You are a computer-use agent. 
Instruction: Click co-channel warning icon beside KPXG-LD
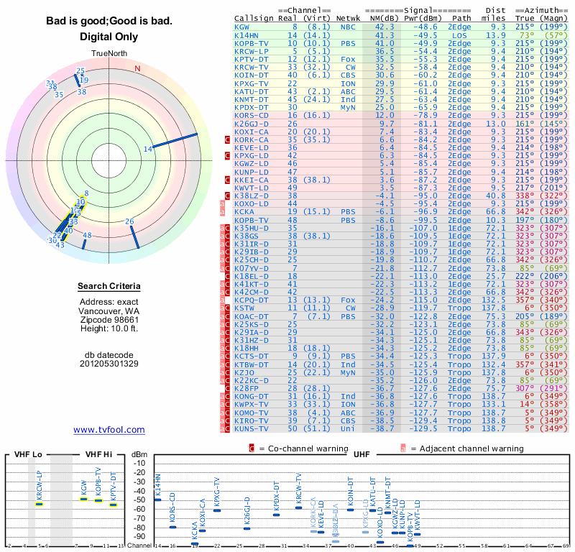tap(227, 156)
